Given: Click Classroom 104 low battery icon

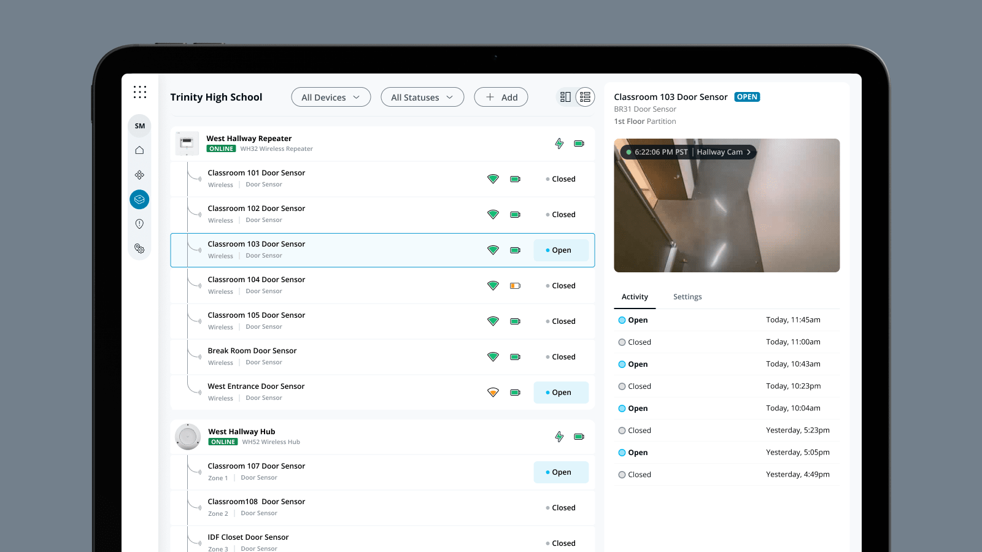Looking at the screenshot, I should pos(516,286).
